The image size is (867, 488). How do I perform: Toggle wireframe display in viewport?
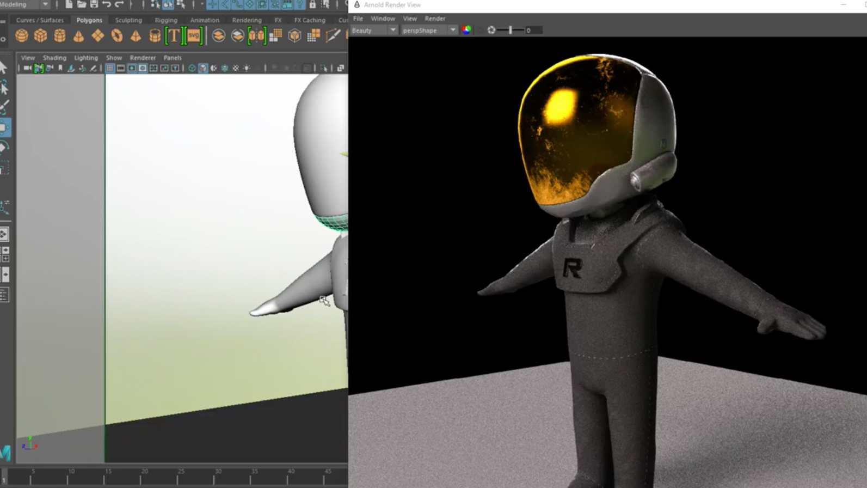(x=192, y=68)
